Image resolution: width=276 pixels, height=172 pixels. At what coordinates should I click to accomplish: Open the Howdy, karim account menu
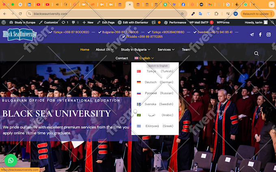[256, 23]
